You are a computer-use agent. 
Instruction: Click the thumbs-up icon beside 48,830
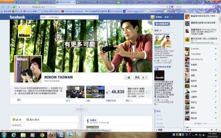pyautogui.click(x=108, y=92)
